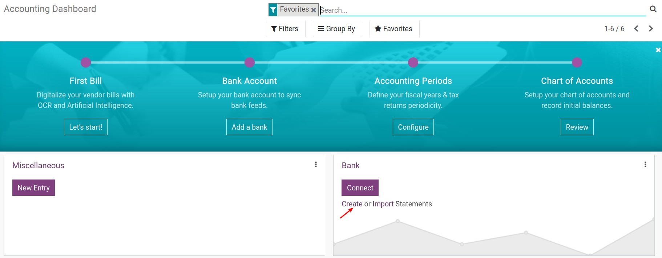Remove the Favorites filter tag
Screen dimensions: 662x258
(x=313, y=10)
